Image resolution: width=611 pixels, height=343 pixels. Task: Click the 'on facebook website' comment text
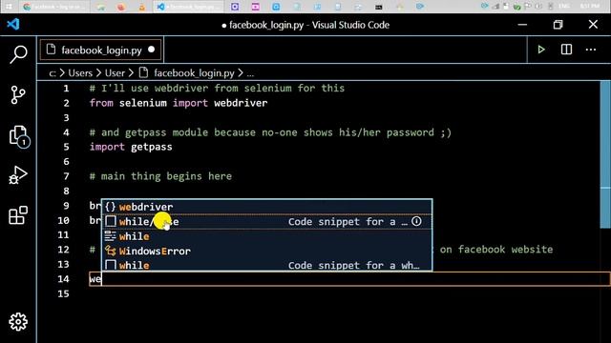[x=496, y=250]
